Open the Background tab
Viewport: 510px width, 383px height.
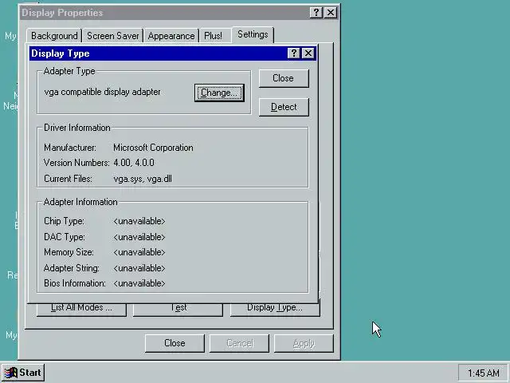click(x=54, y=36)
